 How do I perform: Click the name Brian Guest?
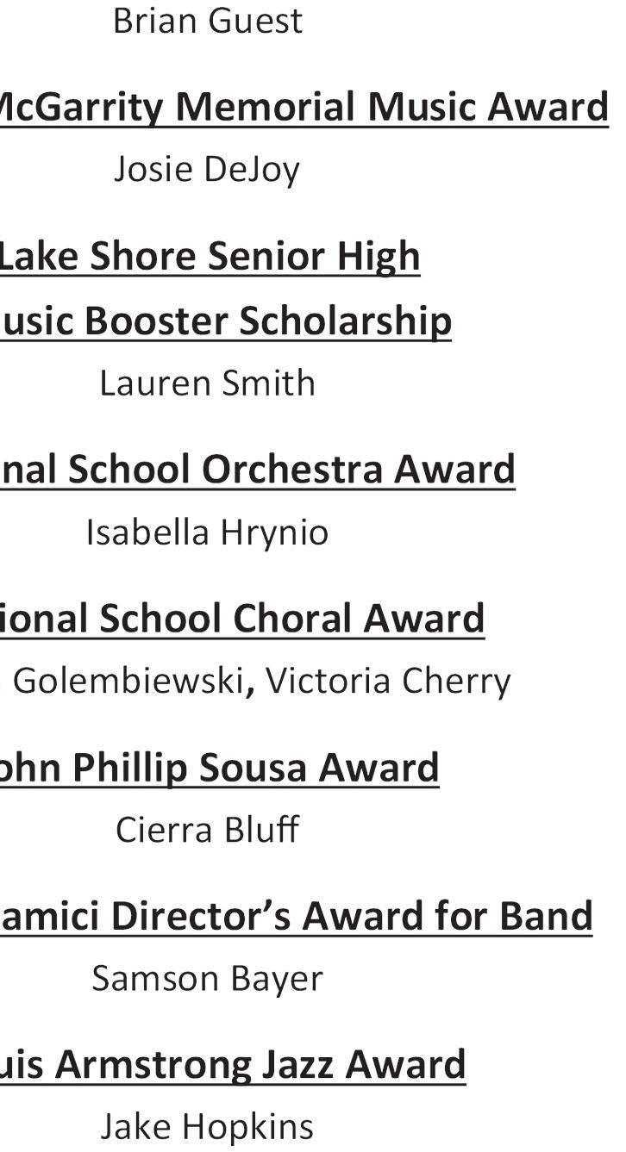(x=208, y=21)
